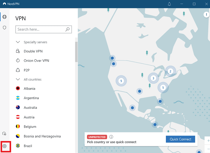Connect to Albania in country list

click(29, 89)
